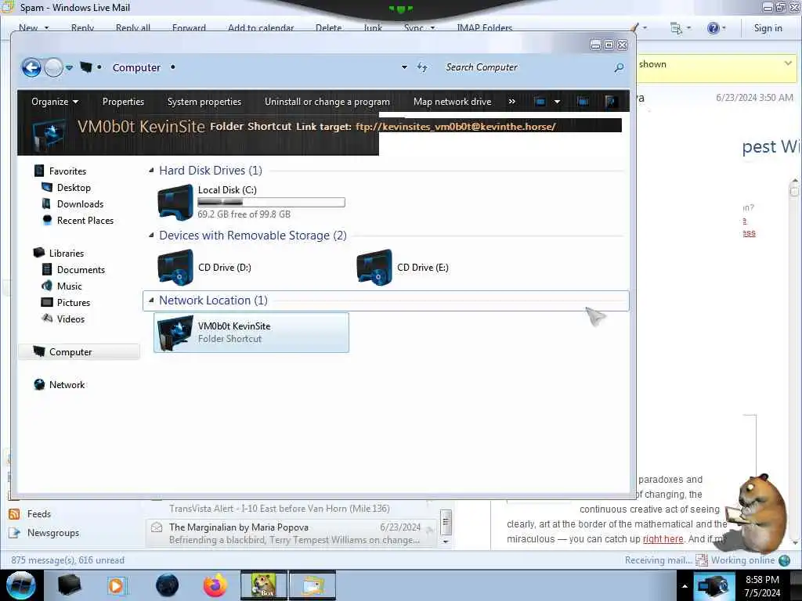Open the Music library
Image resolution: width=802 pixels, height=601 pixels.
tap(69, 286)
